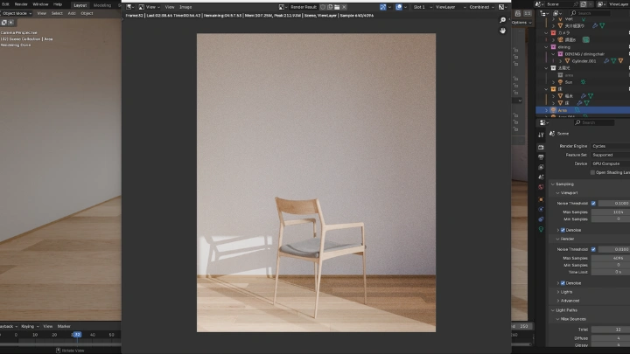Open the View Layer properties tab

[x=541, y=167]
